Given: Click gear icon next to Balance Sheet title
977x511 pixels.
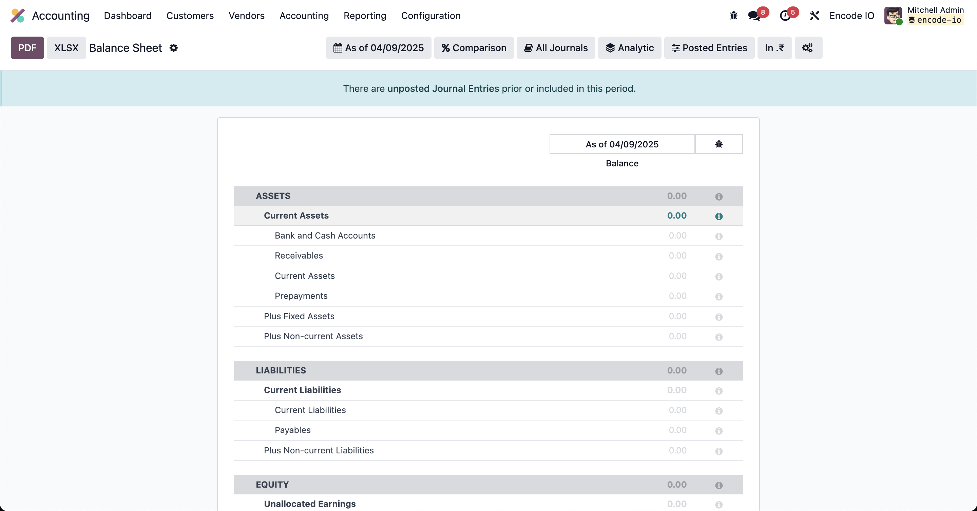Looking at the screenshot, I should point(173,48).
